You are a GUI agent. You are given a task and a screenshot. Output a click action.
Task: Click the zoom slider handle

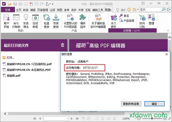[x=152, y=118]
